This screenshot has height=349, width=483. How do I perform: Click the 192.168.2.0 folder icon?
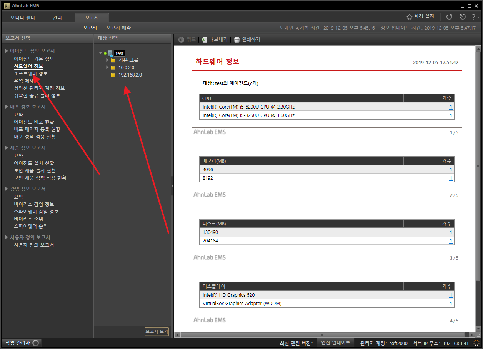click(x=113, y=75)
